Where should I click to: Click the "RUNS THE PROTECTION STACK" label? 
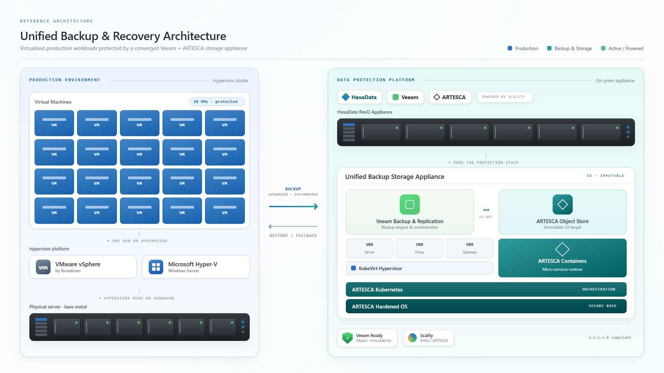coord(483,163)
